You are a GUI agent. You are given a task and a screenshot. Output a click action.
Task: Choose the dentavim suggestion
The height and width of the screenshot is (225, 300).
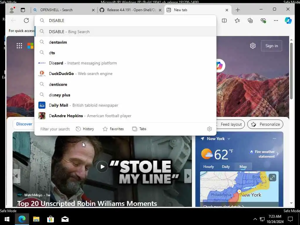coord(125,42)
